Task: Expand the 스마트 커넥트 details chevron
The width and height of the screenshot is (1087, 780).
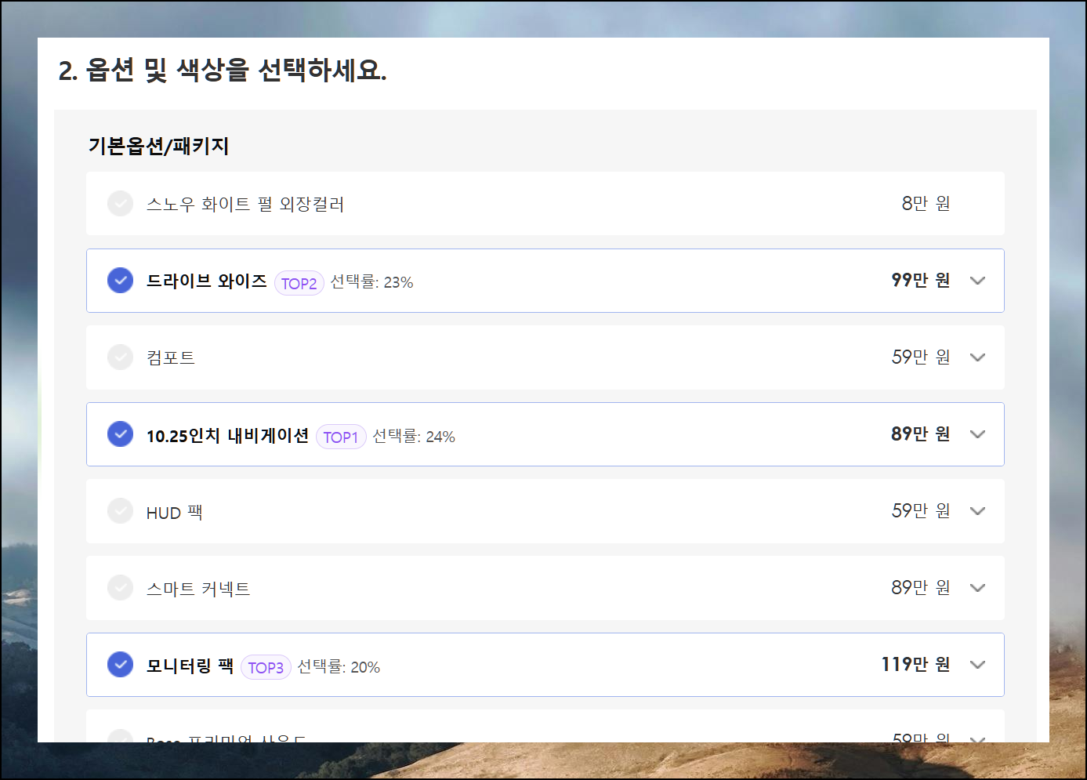Action: (977, 588)
